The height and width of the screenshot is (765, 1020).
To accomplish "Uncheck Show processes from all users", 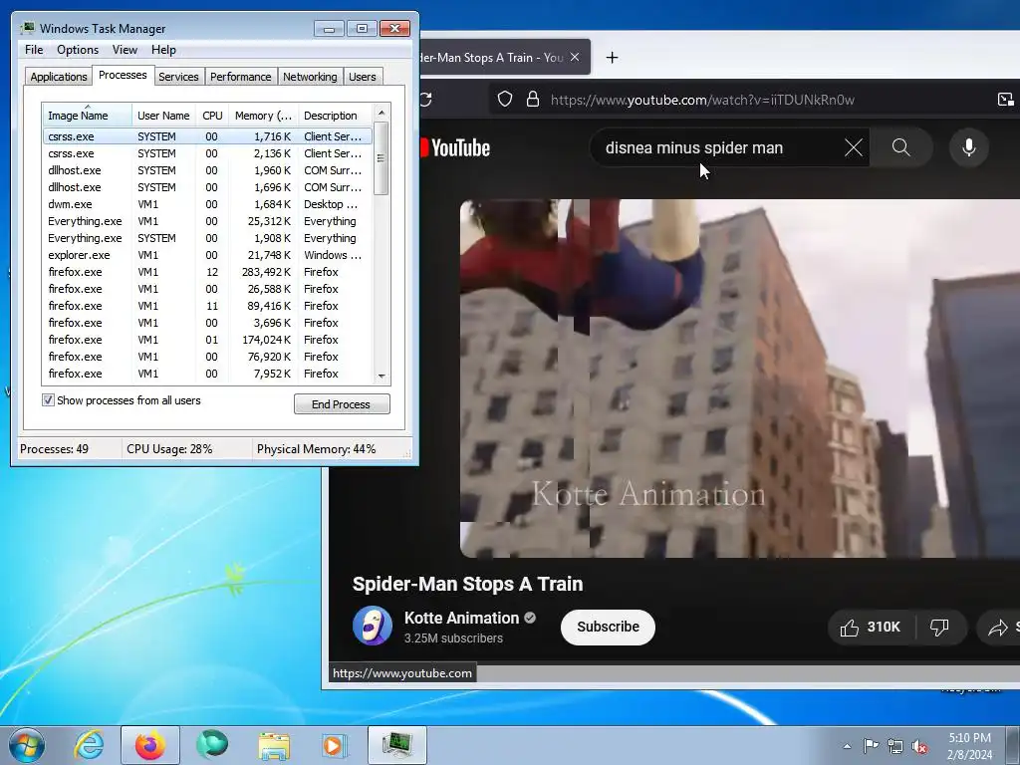I will point(48,400).
